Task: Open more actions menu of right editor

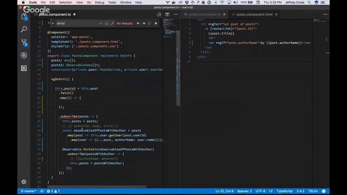Action: pos(325,15)
